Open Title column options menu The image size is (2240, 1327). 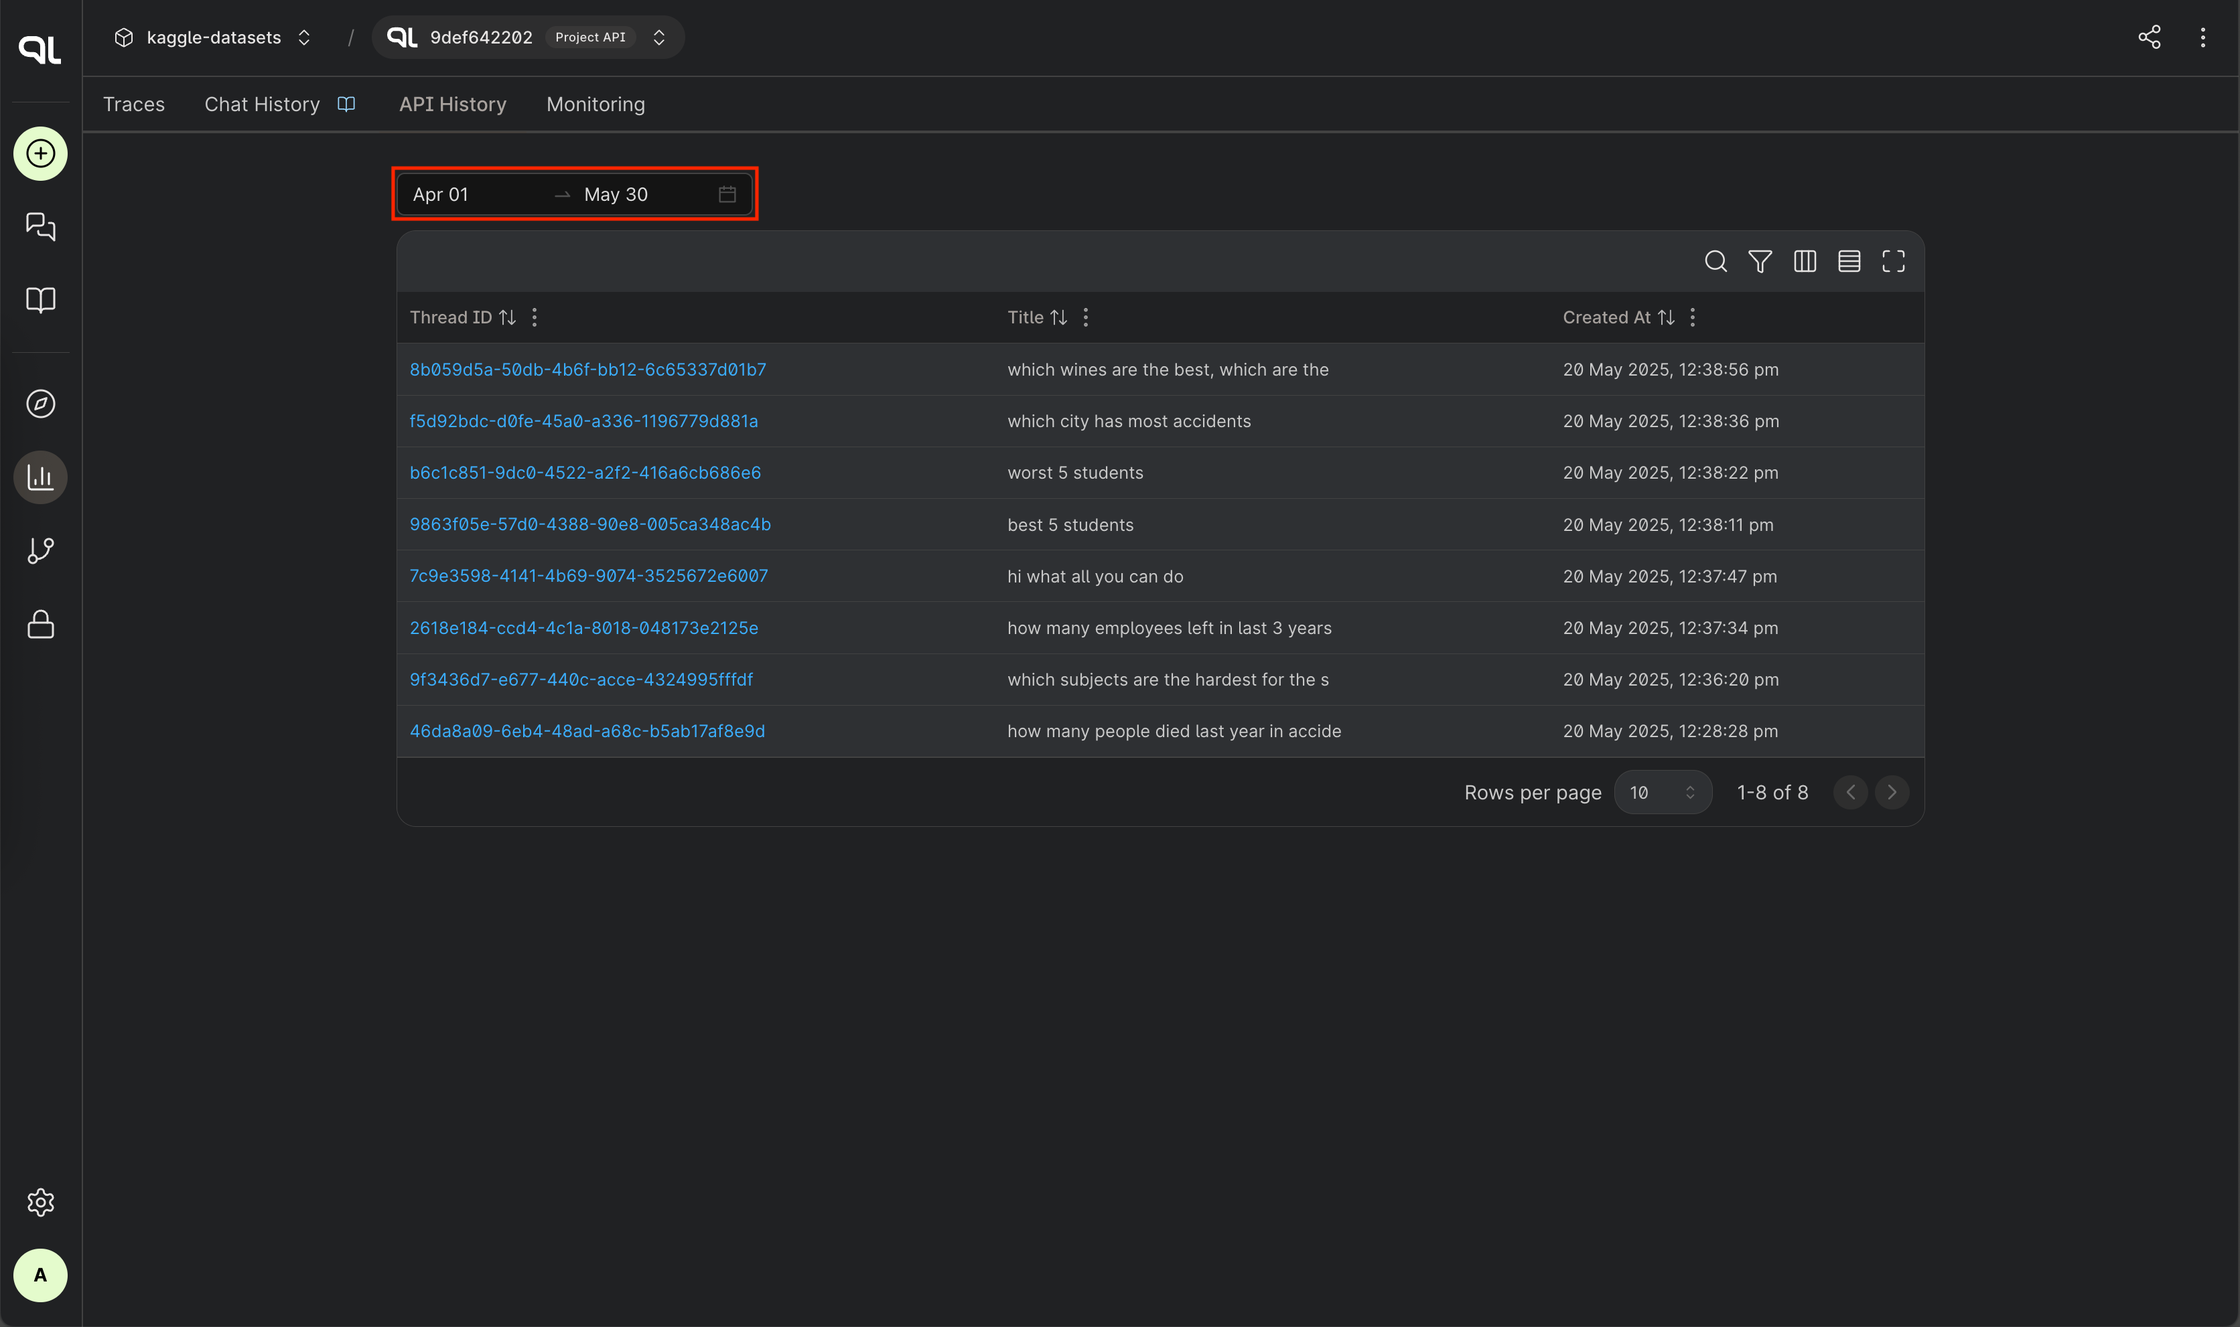1086,317
